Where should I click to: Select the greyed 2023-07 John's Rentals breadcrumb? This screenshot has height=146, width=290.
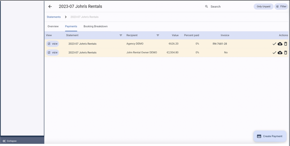[x=84, y=17]
